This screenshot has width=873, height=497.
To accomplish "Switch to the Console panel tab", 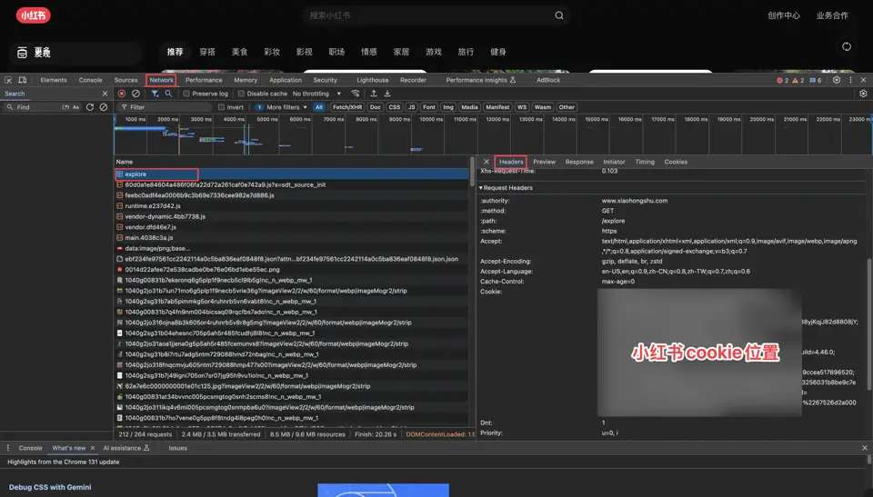I will point(90,80).
